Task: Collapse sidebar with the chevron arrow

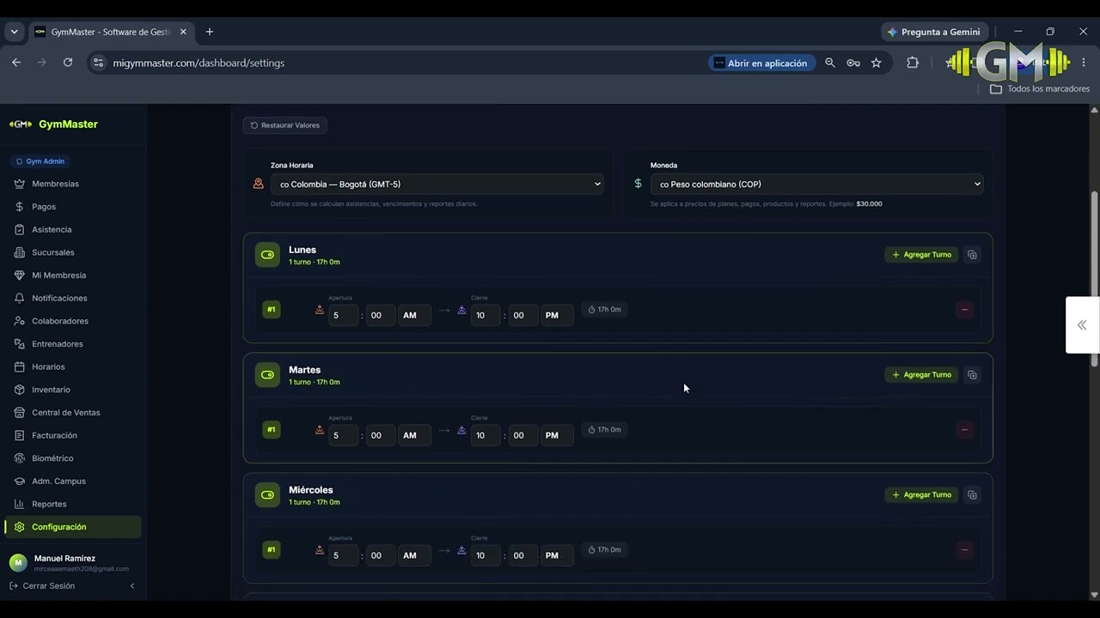Action: point(131,585)
